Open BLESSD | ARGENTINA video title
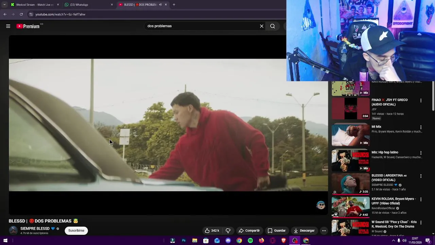The image size is (435, 245). coord(389,178)
